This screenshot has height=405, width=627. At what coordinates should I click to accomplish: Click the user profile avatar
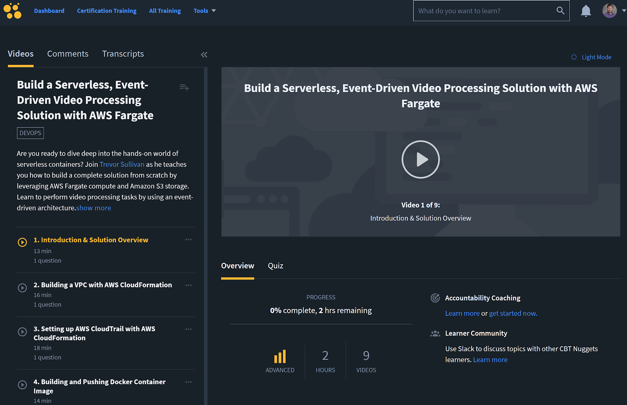click(x=609, y=11)
